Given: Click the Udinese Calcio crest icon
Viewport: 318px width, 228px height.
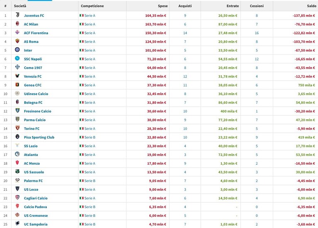Looking at the screenshot, I should (x=17, y=93).
